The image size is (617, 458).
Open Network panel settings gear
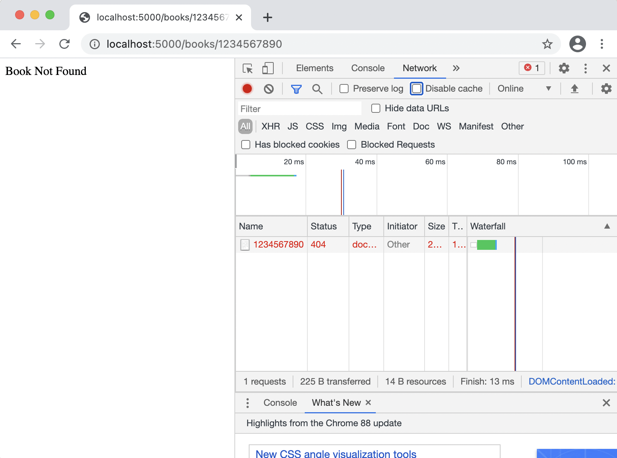(x=606, y=89)
